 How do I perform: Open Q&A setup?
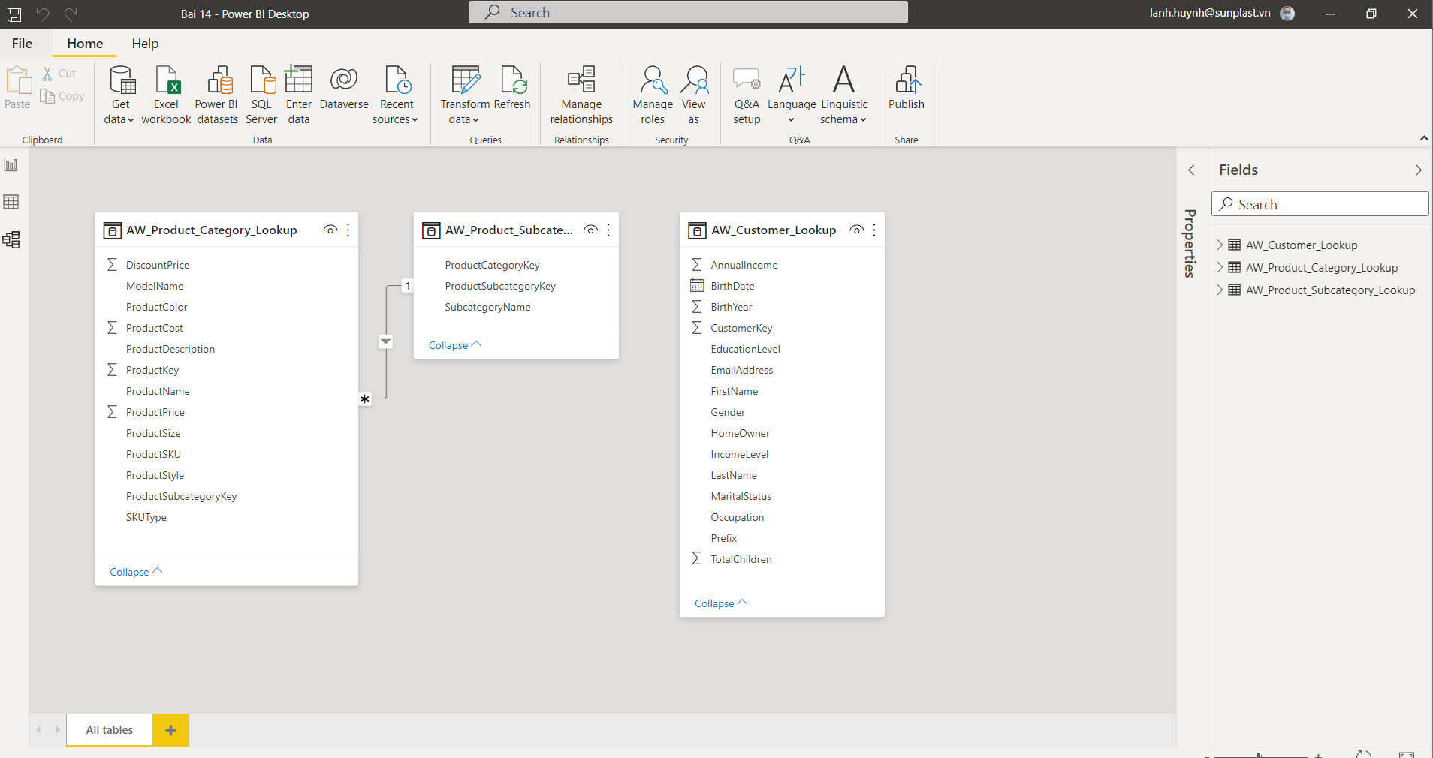coord(747,95)
